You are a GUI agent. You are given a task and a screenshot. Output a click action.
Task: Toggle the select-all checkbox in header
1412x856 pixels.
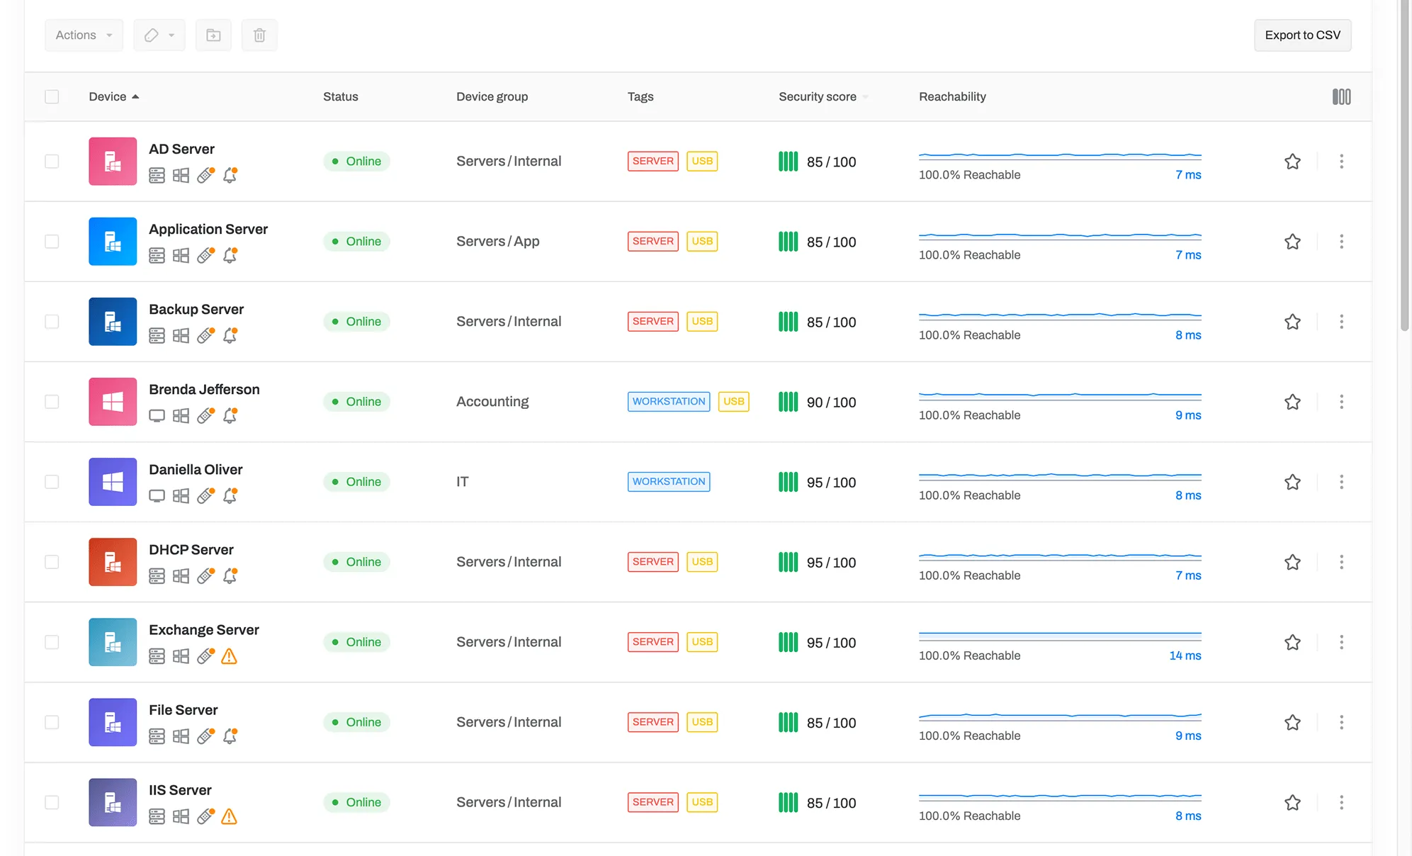click(52, 96)
